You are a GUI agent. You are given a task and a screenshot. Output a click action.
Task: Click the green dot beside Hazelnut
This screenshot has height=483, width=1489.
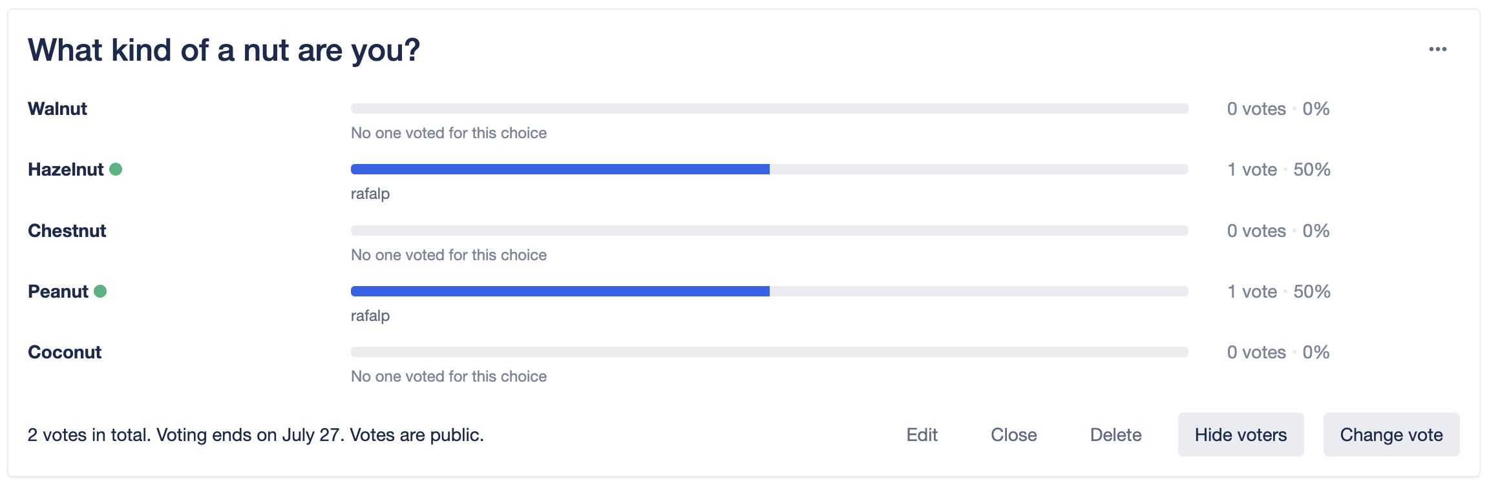point(116,169)
